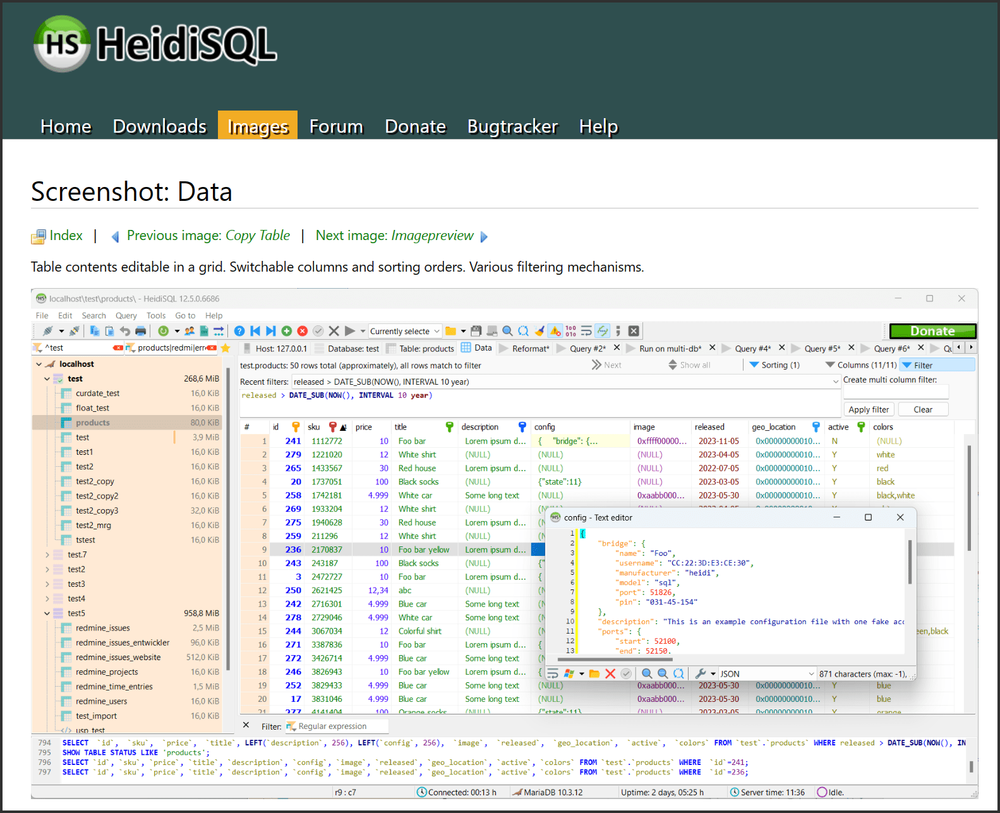
Task: Click the green Refresh icon
Action: (x=163, y=331)
